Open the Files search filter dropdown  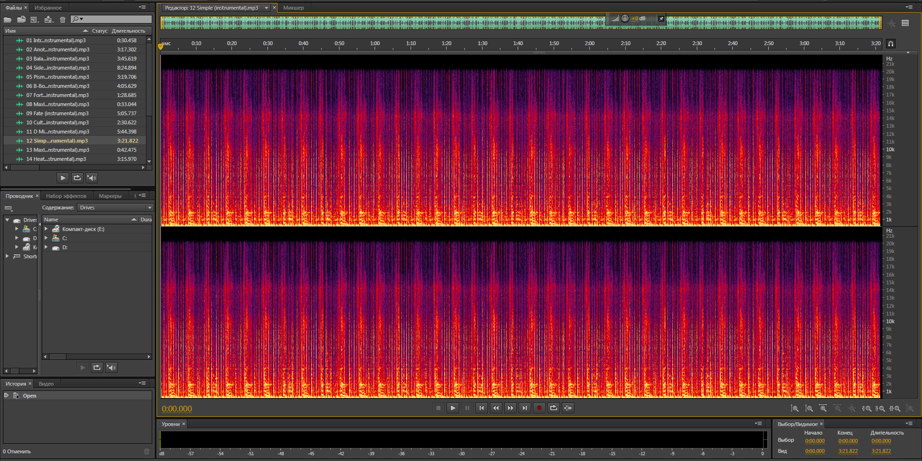tap(78, 19)
